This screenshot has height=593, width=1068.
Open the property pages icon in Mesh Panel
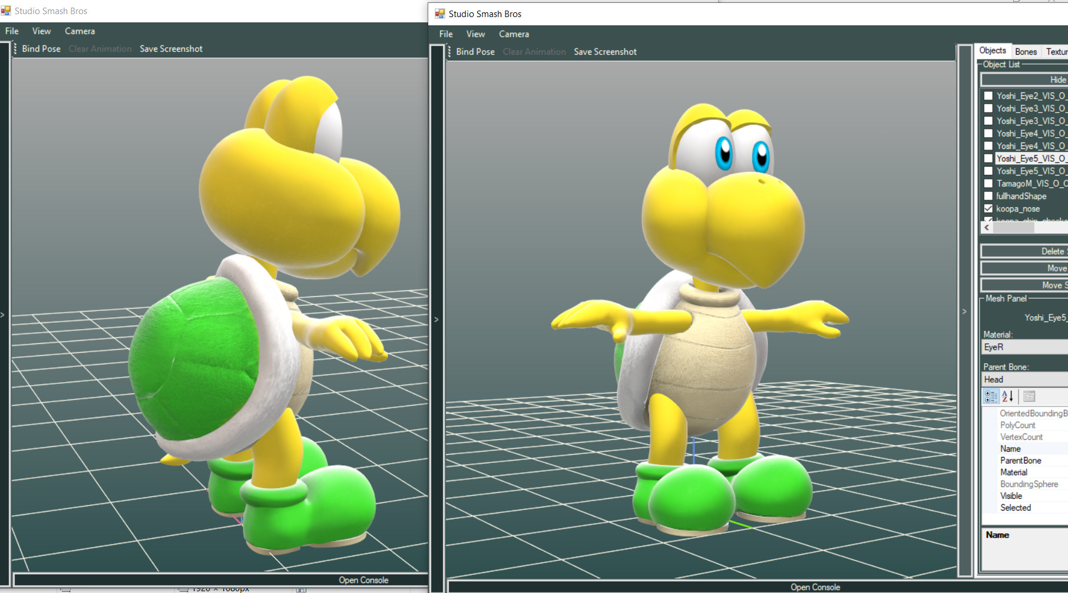[x=1029, y=396]
